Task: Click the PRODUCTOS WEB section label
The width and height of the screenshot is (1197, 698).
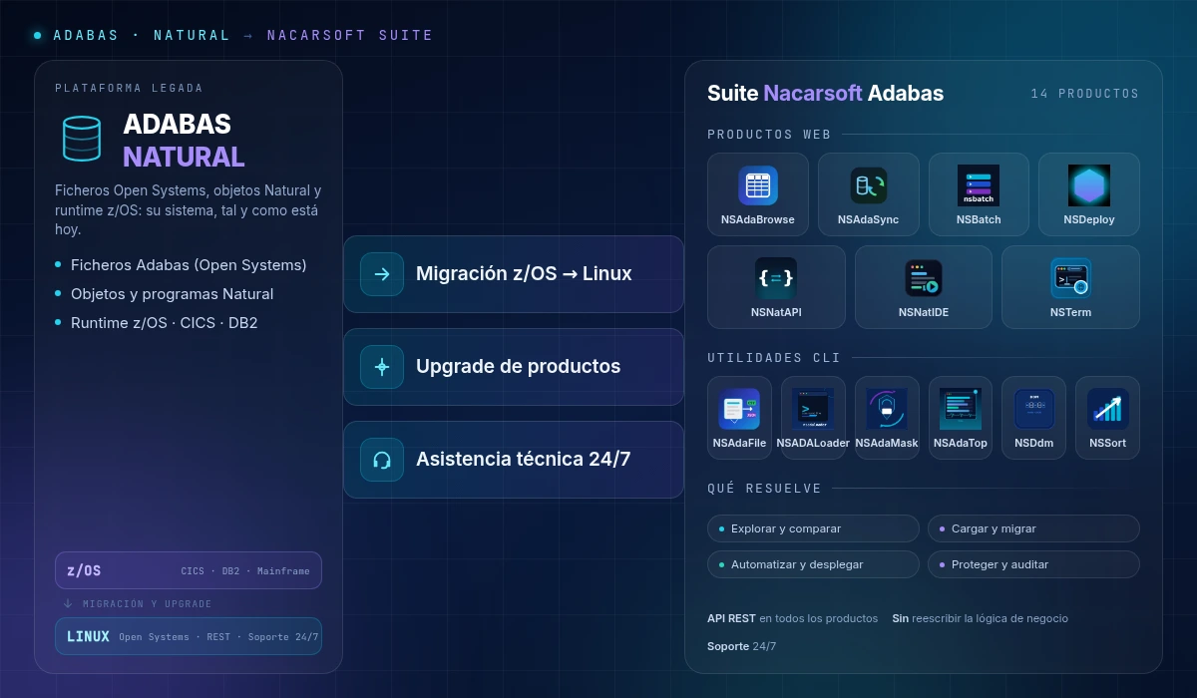Action: click(x=768, y=135)
